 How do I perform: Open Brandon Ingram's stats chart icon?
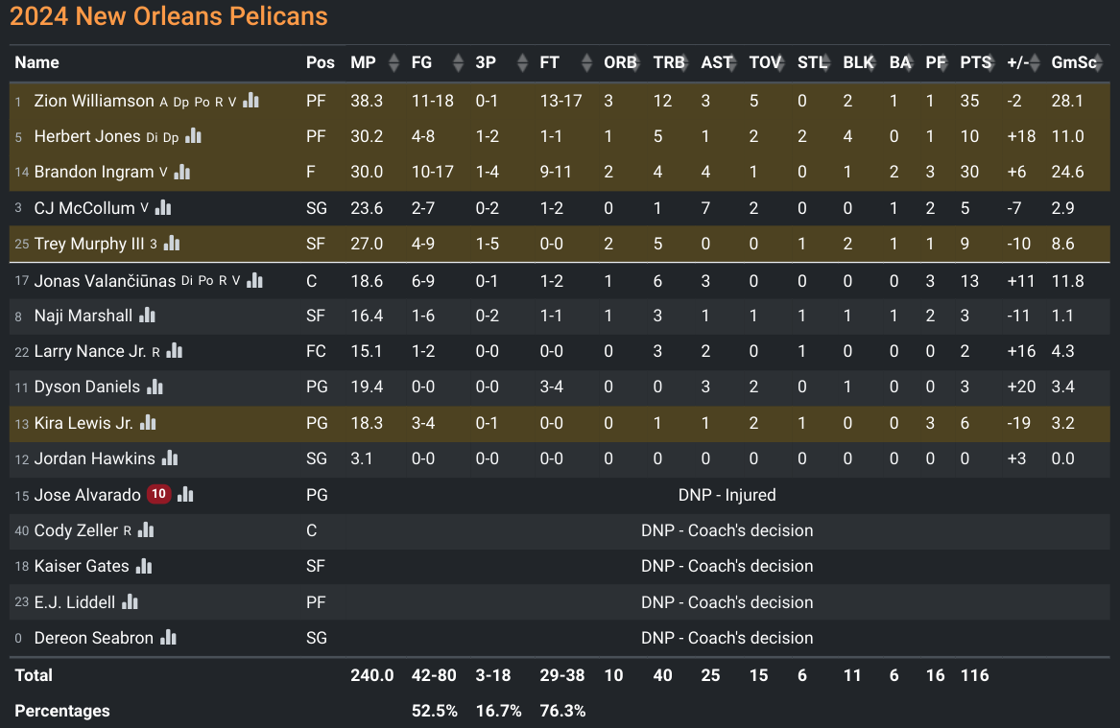(x=182, y=172)
